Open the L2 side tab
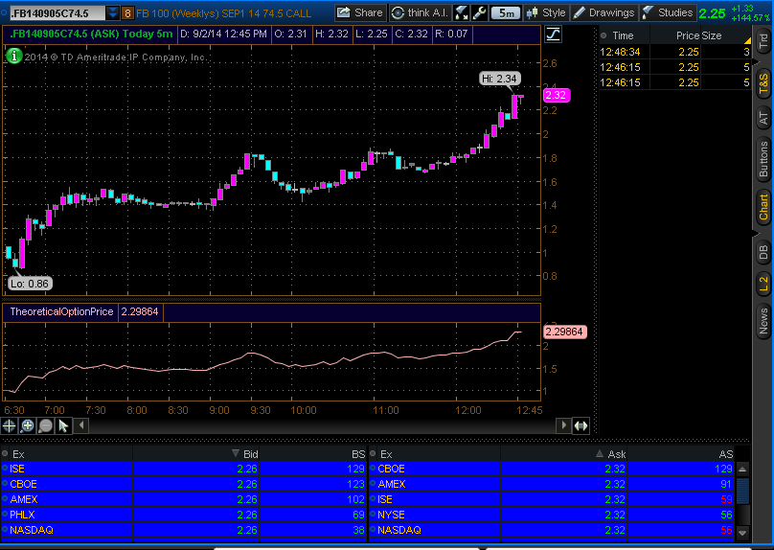 click(763, 285)
